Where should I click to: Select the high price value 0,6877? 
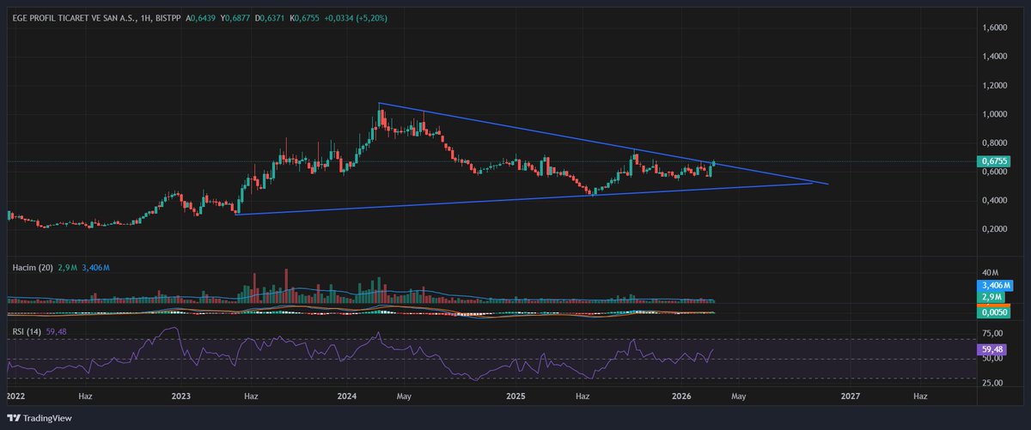(x=239, y=18)
